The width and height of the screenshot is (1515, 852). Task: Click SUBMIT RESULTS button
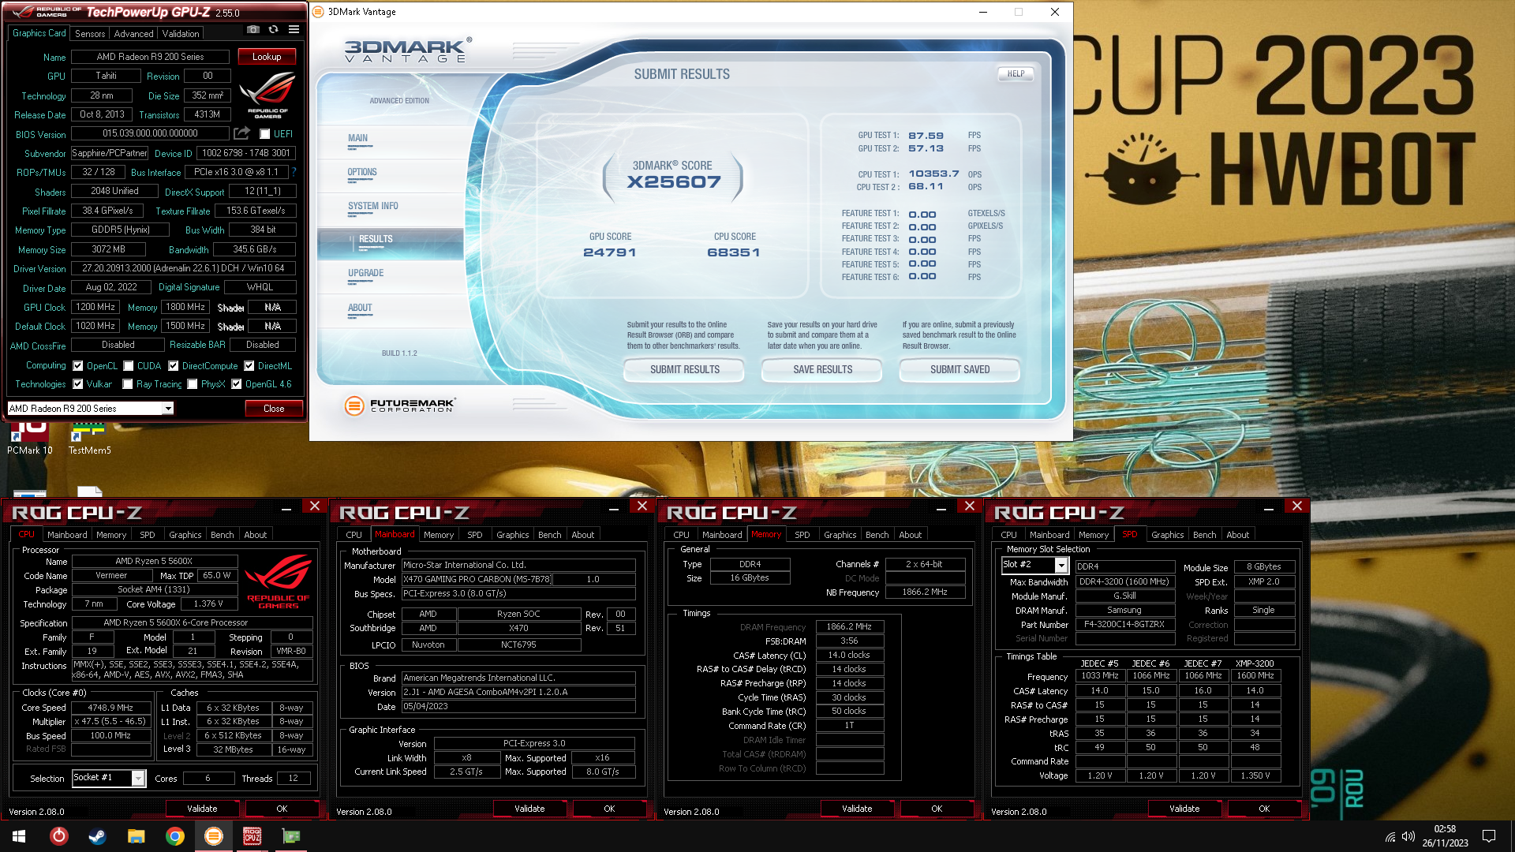(x=684, y=370)
